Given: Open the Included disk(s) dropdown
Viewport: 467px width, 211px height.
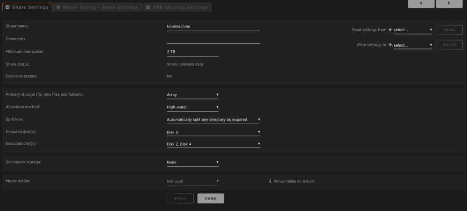Looking at the screenshot, I should pyautogui.click(x=213, y=132).
